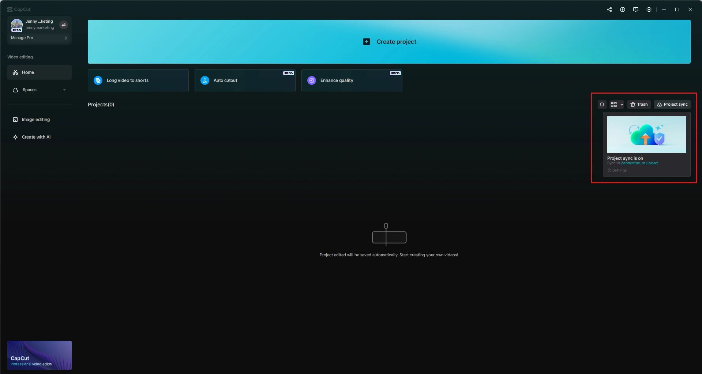Click the Long video to shorts icon

(x=98, y=80)
